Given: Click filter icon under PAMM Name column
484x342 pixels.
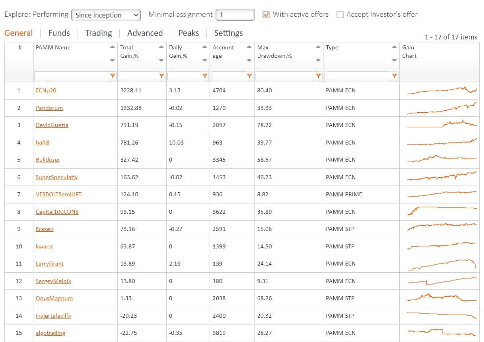Looking at the screenshot, I should coord(113,76).
